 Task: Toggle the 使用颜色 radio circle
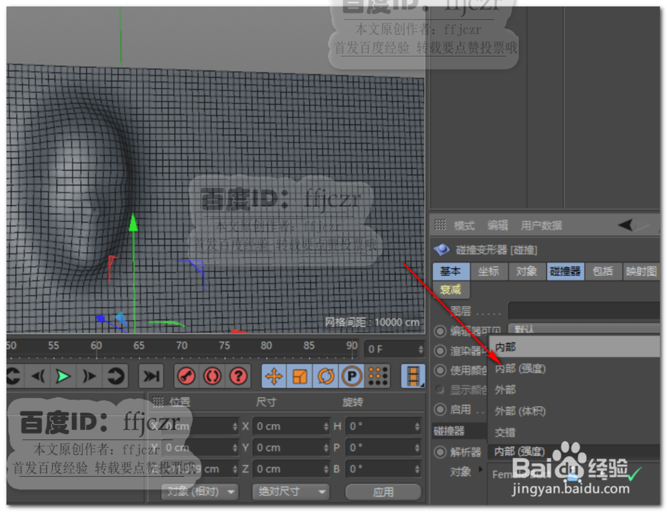(440, 371)
